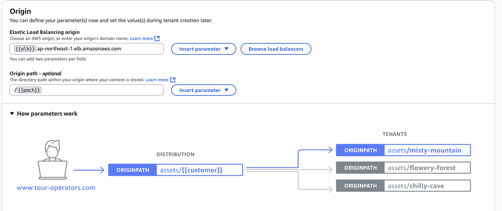The image size is (502, 211).
Task: Open Learn more link for Origin path
Action: pos(157,80)
